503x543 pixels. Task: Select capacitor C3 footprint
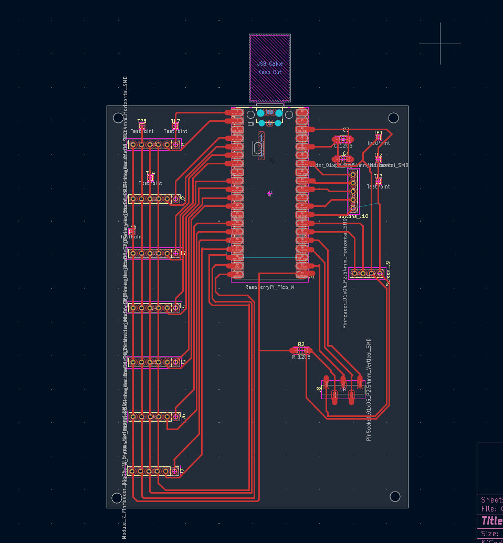343,139
